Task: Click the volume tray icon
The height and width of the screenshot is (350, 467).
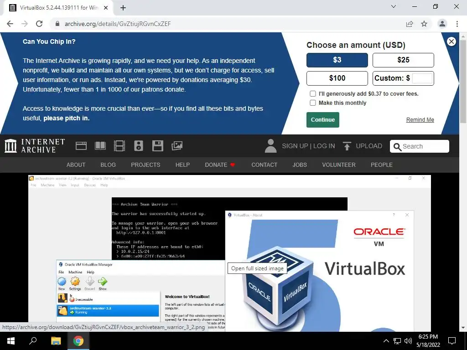Action: coord(408,341)
